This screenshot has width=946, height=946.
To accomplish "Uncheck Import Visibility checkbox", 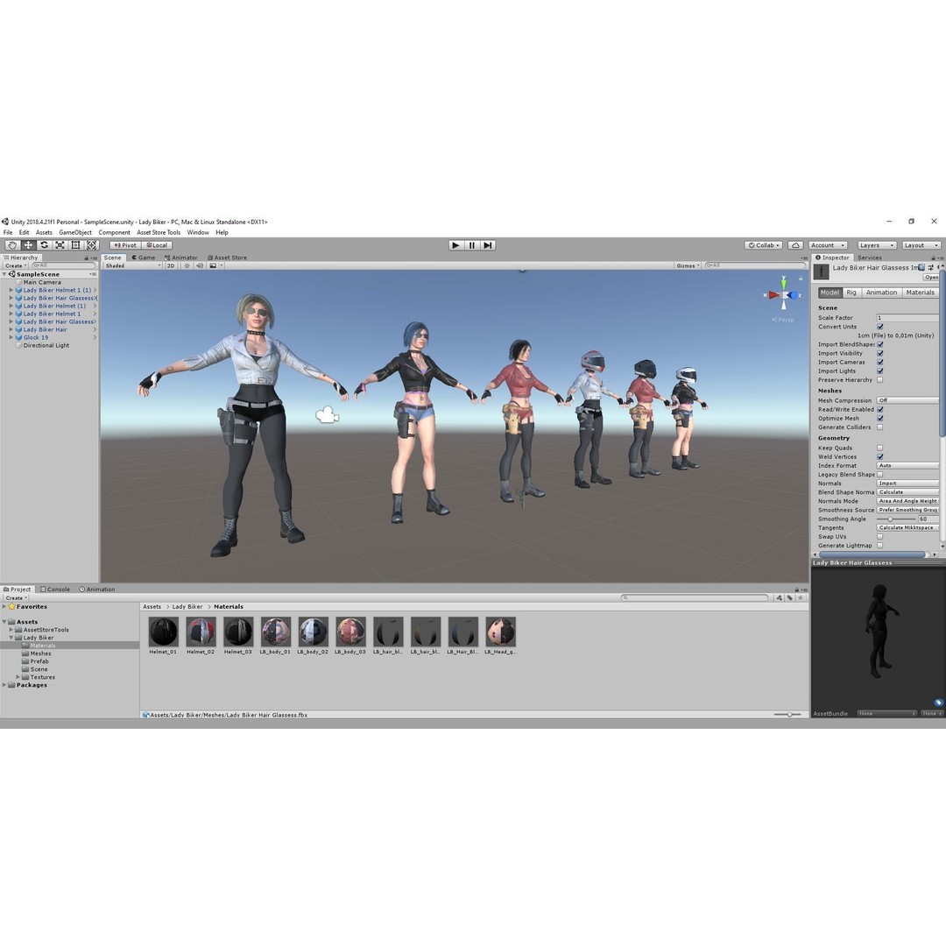I will [879, 354].
